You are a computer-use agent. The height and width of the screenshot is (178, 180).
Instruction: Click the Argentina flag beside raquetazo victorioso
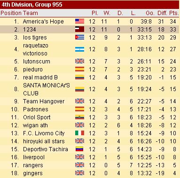click(79, 49)
